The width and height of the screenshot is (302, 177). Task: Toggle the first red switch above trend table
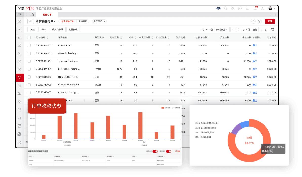click(x=155, y=151)
